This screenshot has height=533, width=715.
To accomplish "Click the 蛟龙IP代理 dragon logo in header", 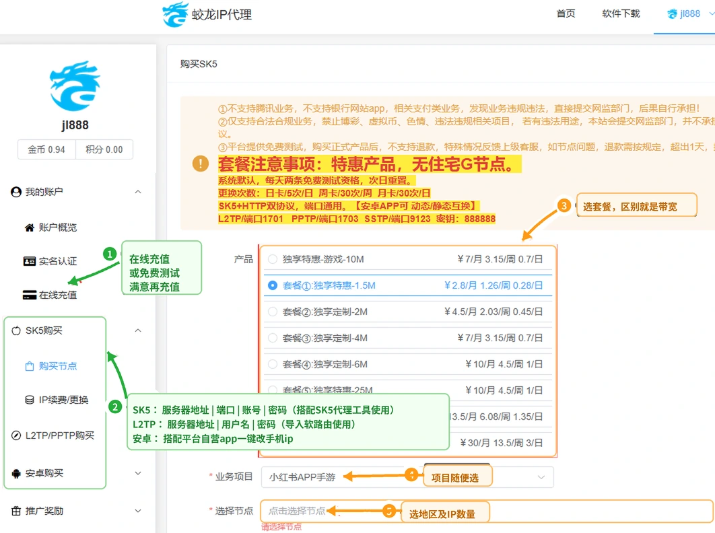I will 174,14.
